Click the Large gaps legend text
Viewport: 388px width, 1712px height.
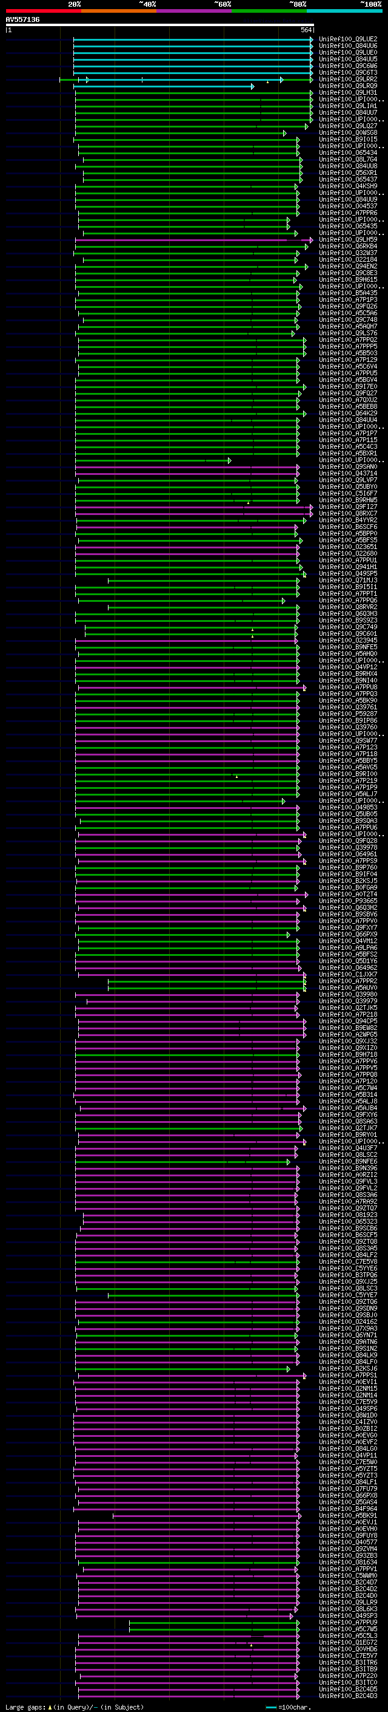75,1707
